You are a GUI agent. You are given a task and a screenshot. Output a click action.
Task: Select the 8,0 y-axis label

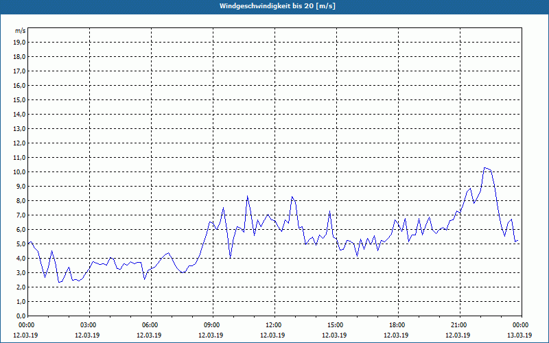(x=21, y=200)
